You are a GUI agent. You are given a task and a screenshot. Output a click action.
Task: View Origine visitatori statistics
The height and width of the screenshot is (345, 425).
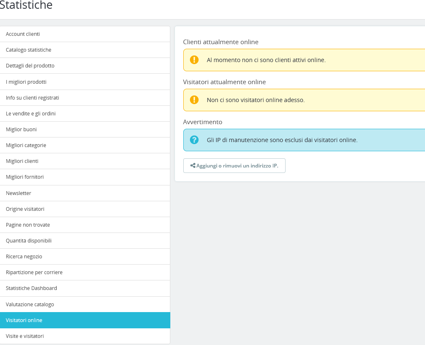(x=25, y=209)
